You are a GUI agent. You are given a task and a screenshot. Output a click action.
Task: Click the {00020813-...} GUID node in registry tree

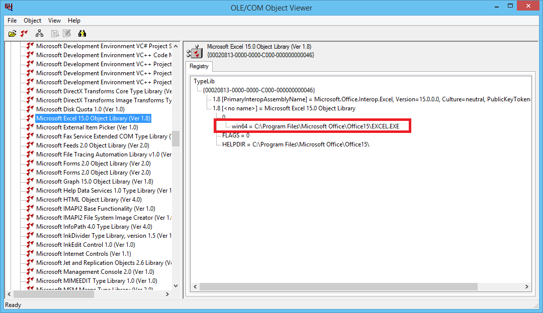259,90
